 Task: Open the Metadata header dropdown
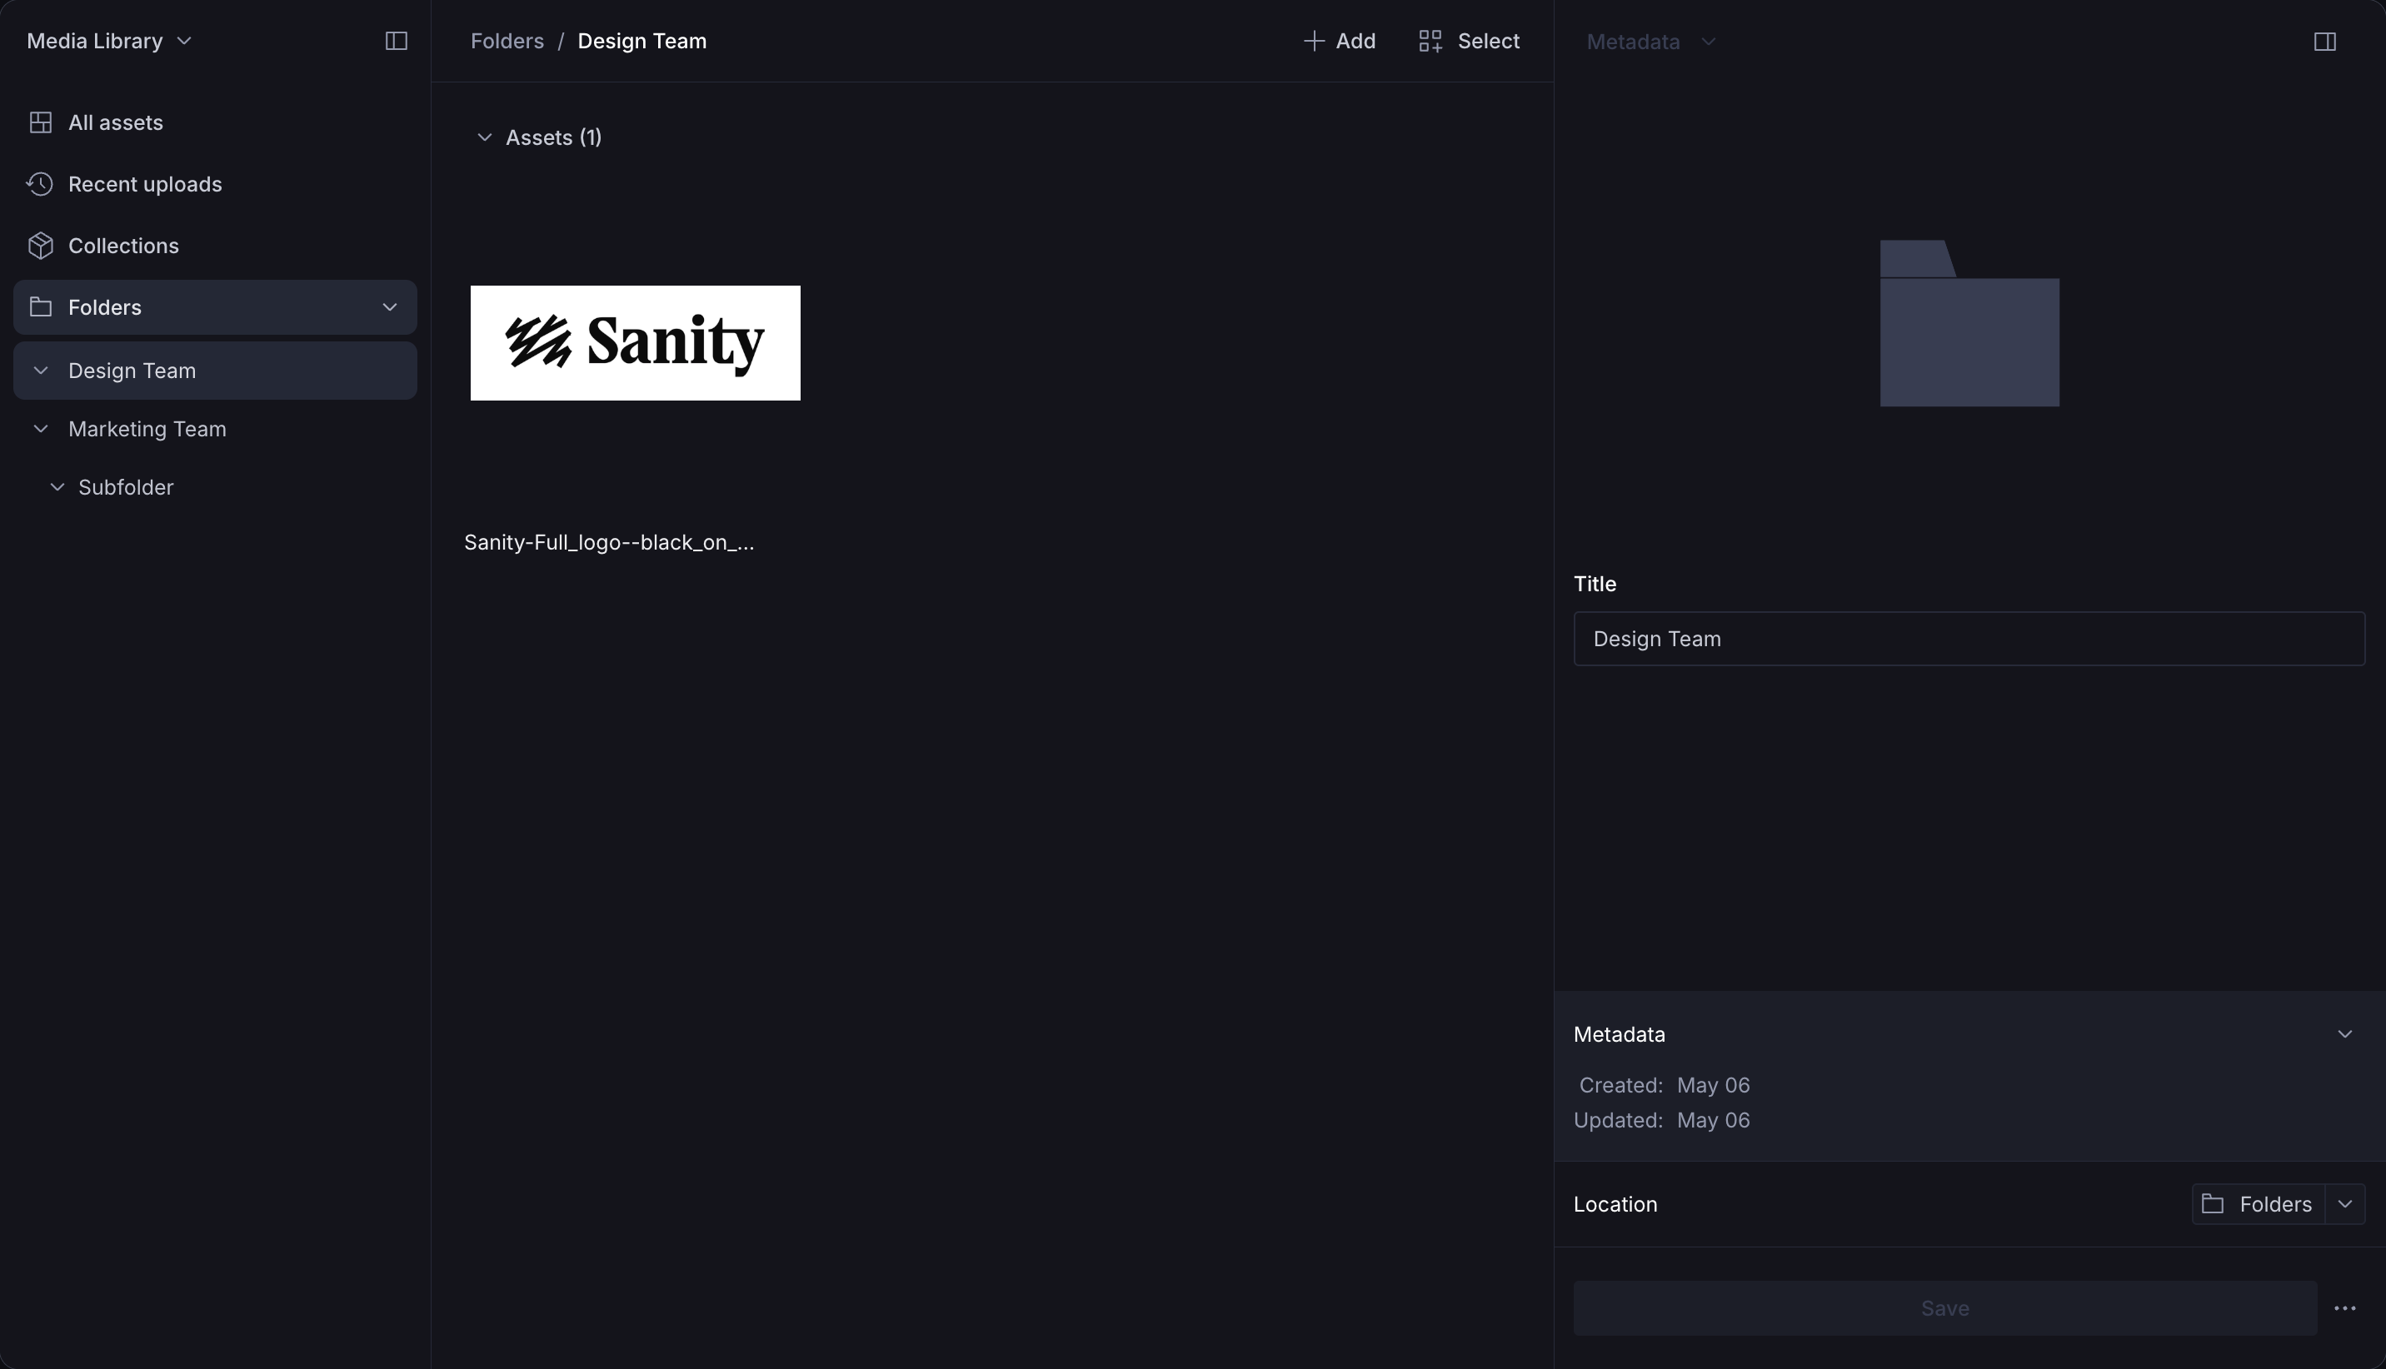1650,42
